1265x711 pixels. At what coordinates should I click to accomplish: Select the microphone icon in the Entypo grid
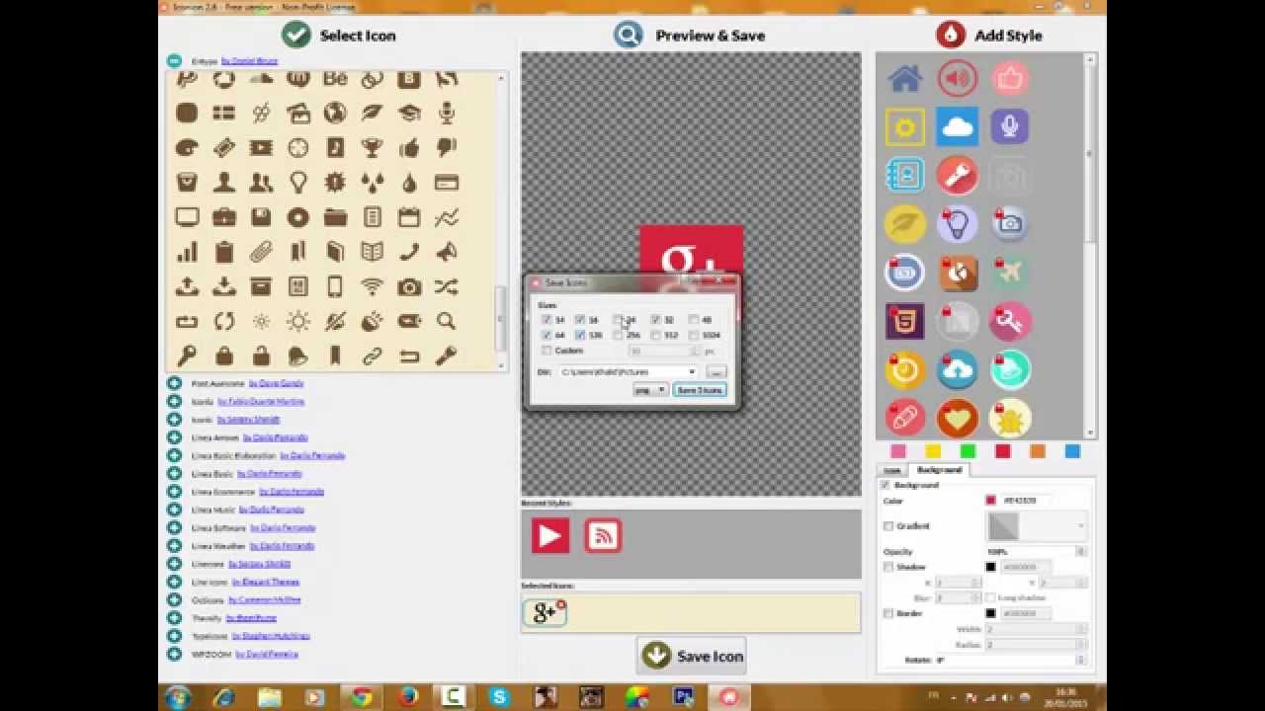[446, 113]
